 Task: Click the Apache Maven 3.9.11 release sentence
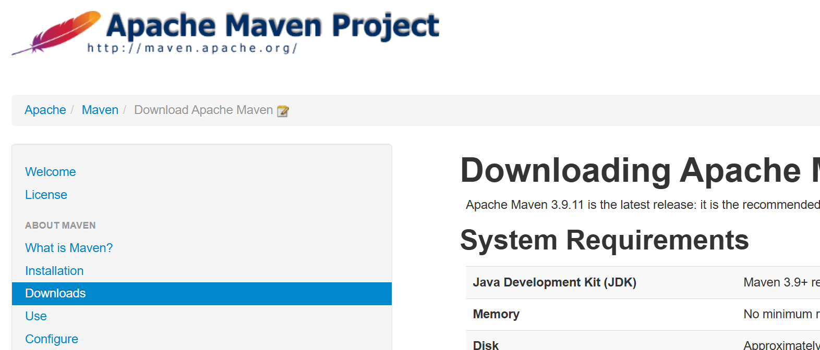[643, 205]
